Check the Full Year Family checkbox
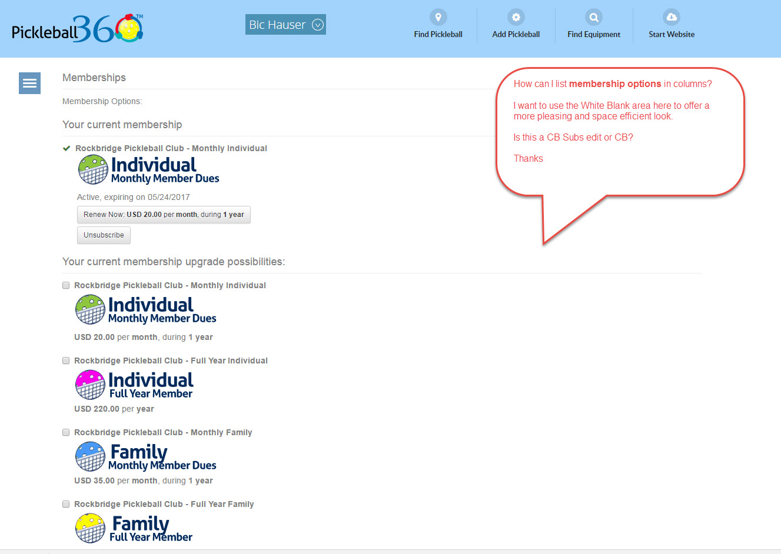The width and height of the screenshot is (781, 554). [66, 504]
